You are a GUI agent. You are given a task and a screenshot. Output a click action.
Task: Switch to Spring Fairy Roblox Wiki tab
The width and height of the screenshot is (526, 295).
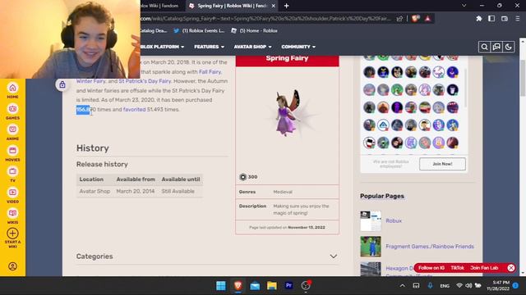[x=232, y=6]
